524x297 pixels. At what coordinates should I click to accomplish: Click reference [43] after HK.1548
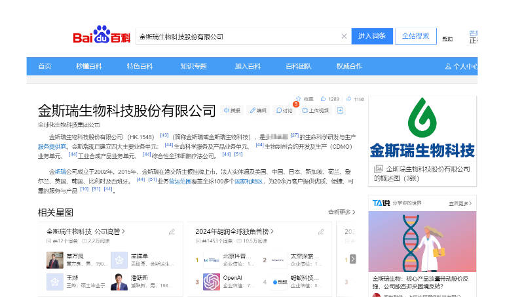point(164,135)
